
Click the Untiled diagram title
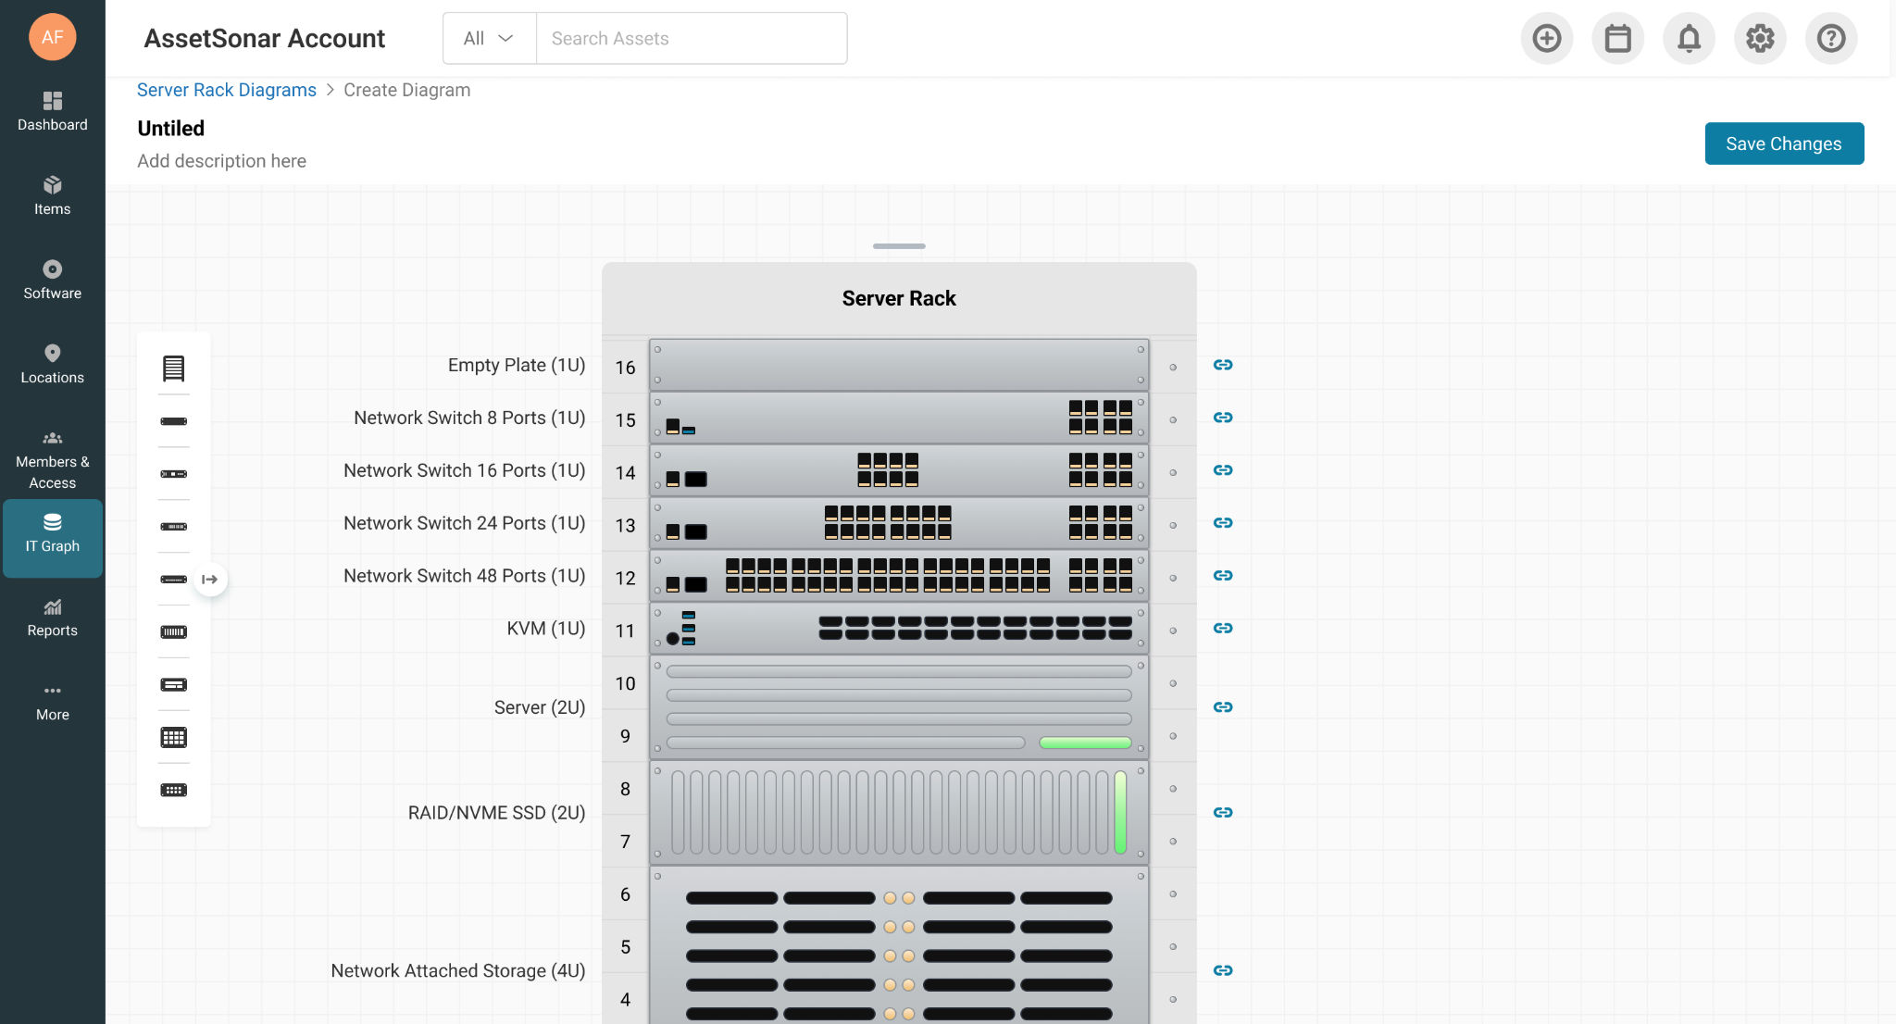[171, 128]
